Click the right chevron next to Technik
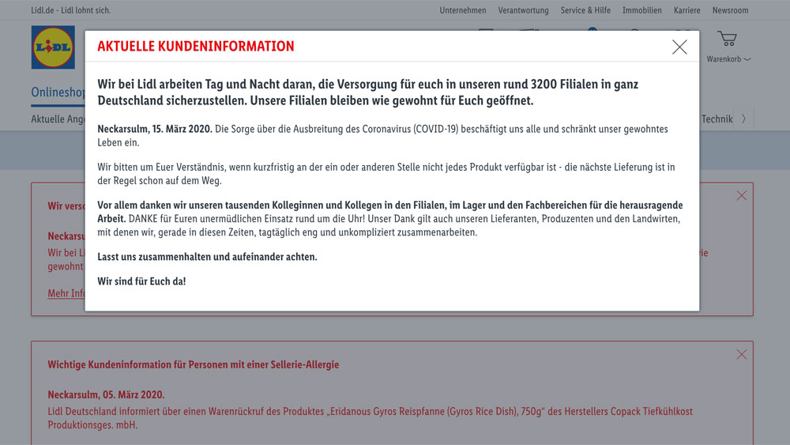The width and height of the screenshot is (790, 445). point(743,119)
